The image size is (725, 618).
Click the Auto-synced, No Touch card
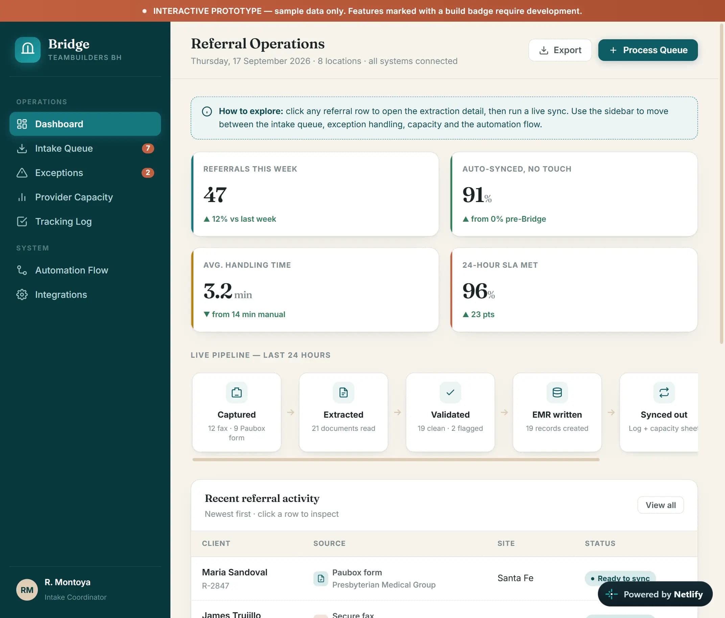click(574, 194)
